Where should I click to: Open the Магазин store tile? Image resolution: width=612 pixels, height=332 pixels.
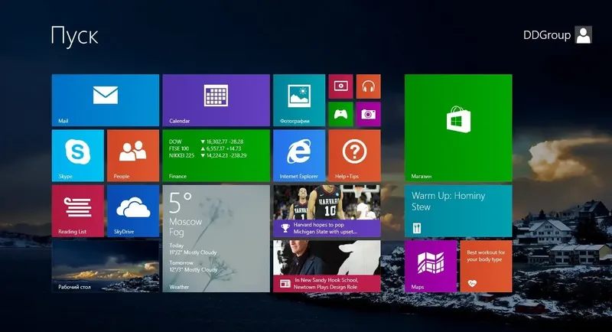click(x=458, y=128)
